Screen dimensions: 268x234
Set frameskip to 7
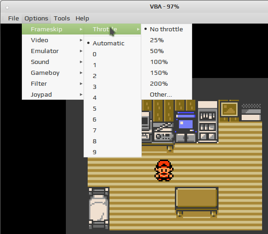[x=113, y=131]
